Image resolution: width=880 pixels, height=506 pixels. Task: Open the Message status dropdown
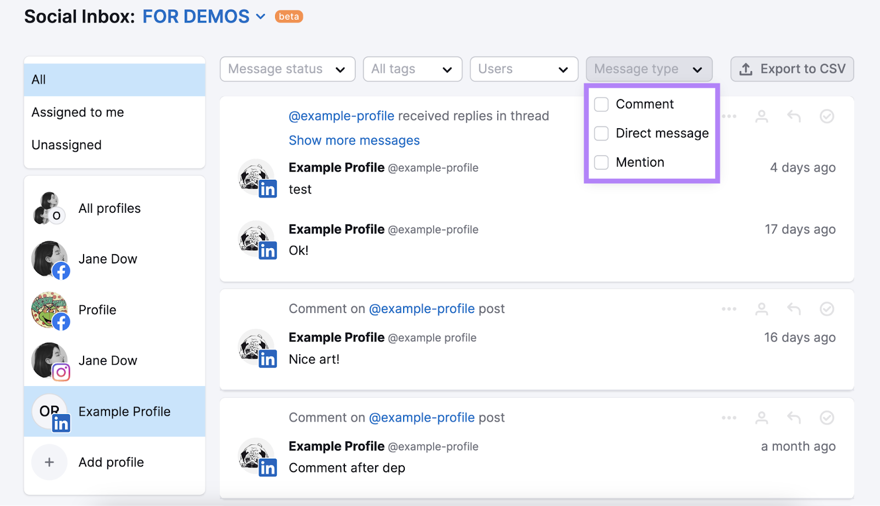287,69
